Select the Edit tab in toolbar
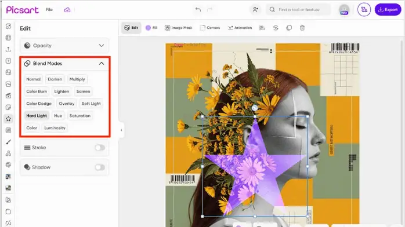This screenshot has height=227, width=405. pyautogui.click(x=131, y=28)
